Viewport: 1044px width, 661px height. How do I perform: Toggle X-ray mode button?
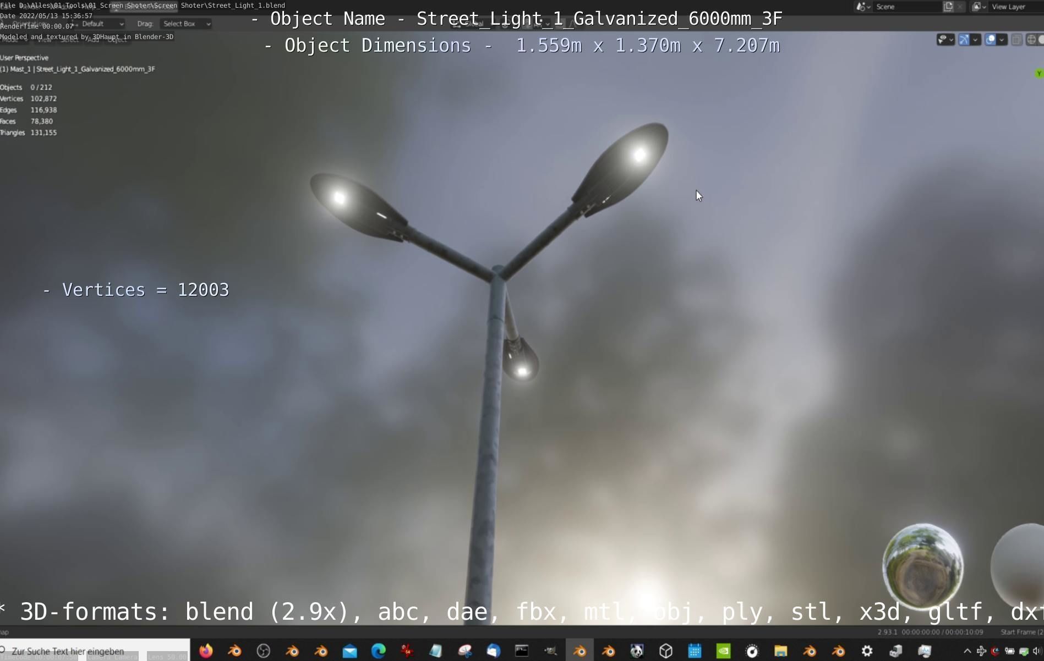pyautogui.click(x=1017, y=40)
